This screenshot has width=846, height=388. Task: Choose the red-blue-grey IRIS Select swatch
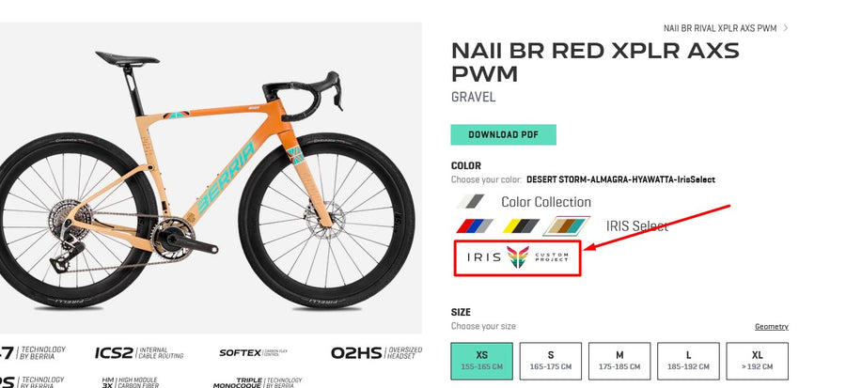(x=475, y=225)
